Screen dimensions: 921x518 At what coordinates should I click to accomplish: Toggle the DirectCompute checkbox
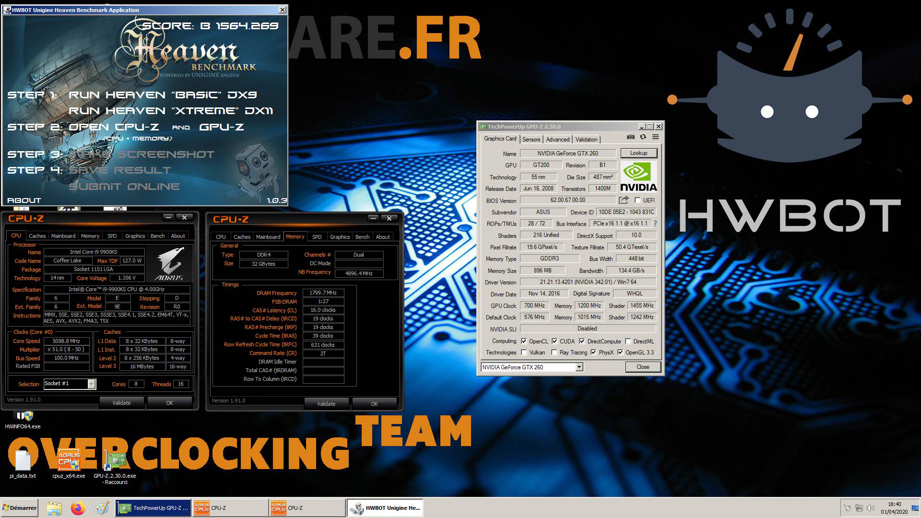coord(582,341)
